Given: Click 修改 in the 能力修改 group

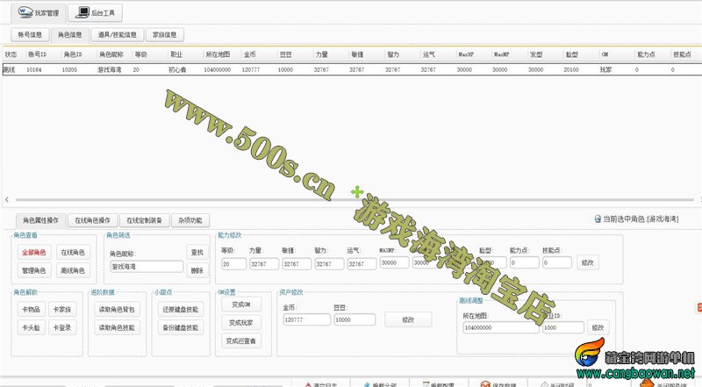Looking at the screenshot, I should 588,262.
